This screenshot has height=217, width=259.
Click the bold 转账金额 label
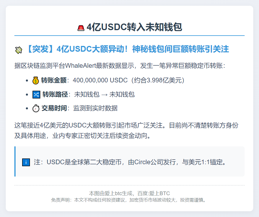[54, 80]
